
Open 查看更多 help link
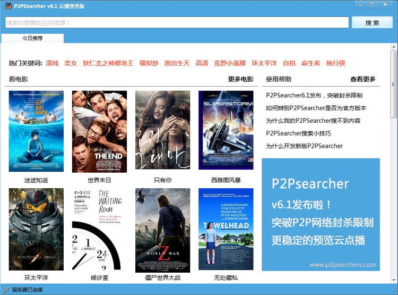(363, 79)
